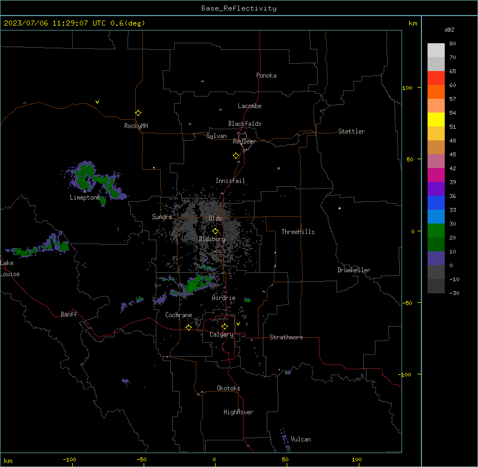Click the blue 36 dBZ legend swatch

point(436,202)
